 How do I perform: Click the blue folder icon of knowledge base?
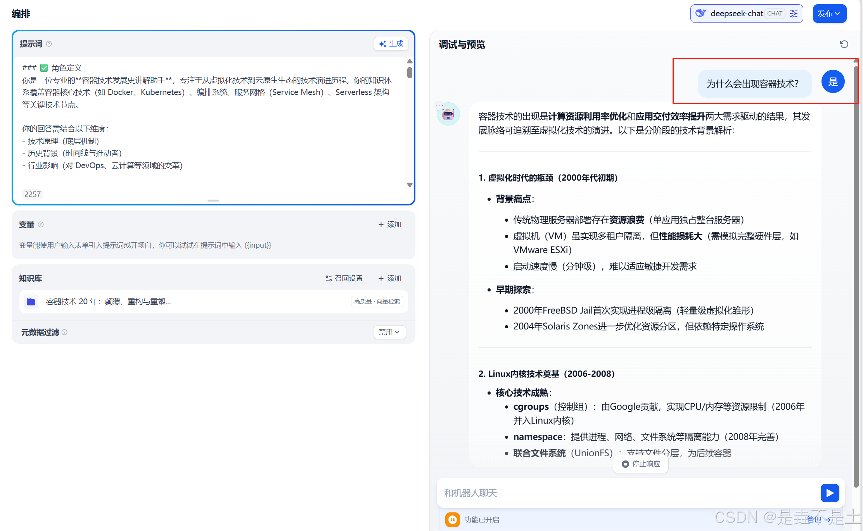pos(31,301)
